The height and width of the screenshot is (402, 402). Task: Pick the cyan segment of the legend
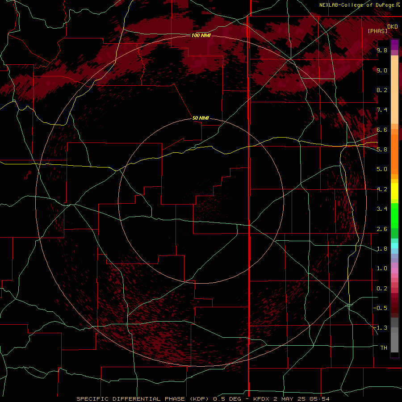394,246
